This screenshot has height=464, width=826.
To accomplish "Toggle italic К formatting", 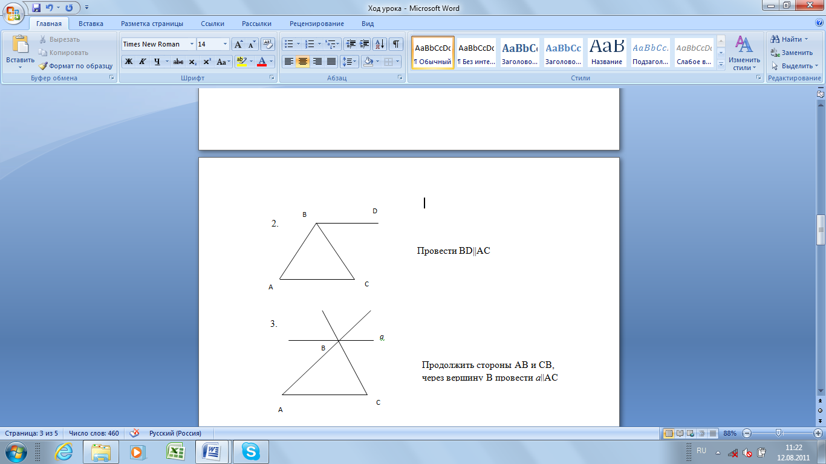I will (143, 62).
